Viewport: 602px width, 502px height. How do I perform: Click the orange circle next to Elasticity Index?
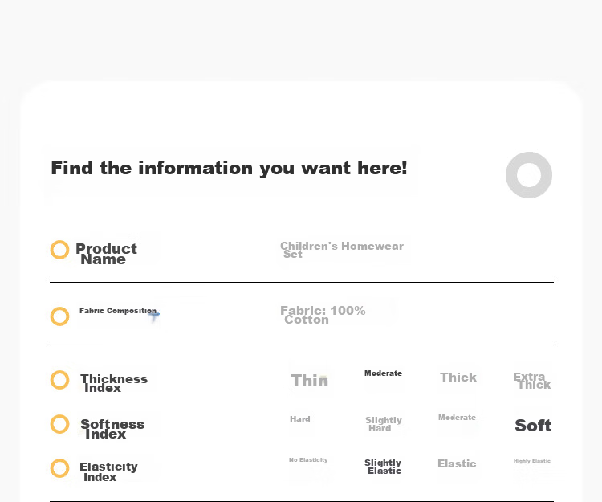[x=60, y=468]
